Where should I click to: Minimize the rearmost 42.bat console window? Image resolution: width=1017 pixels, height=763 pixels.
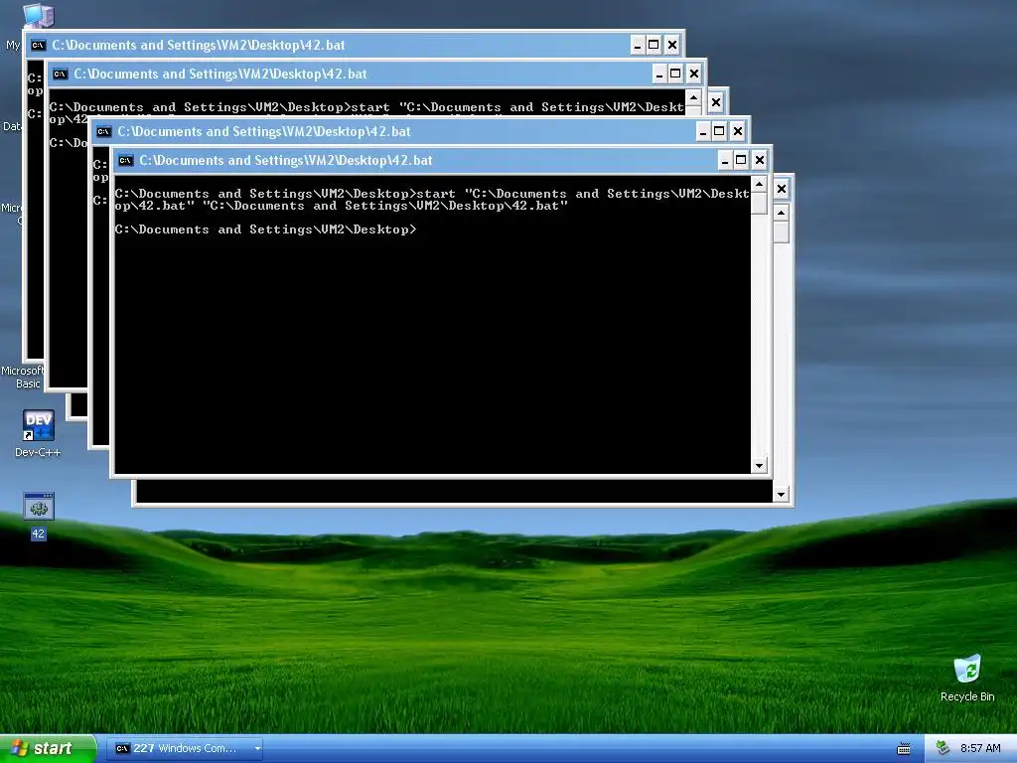point(638,45)
